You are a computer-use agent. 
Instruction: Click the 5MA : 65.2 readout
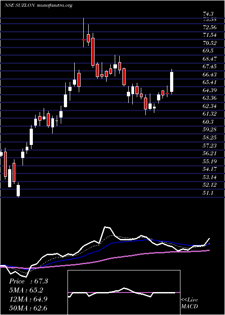coord(26,290)
